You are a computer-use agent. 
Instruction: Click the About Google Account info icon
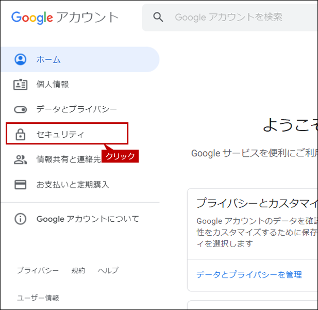click(20, 219)
